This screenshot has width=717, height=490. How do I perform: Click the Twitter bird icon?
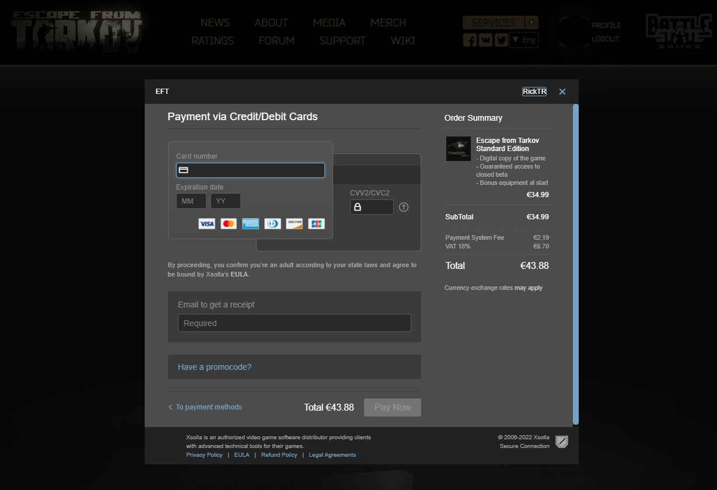[x=501, y=40]
